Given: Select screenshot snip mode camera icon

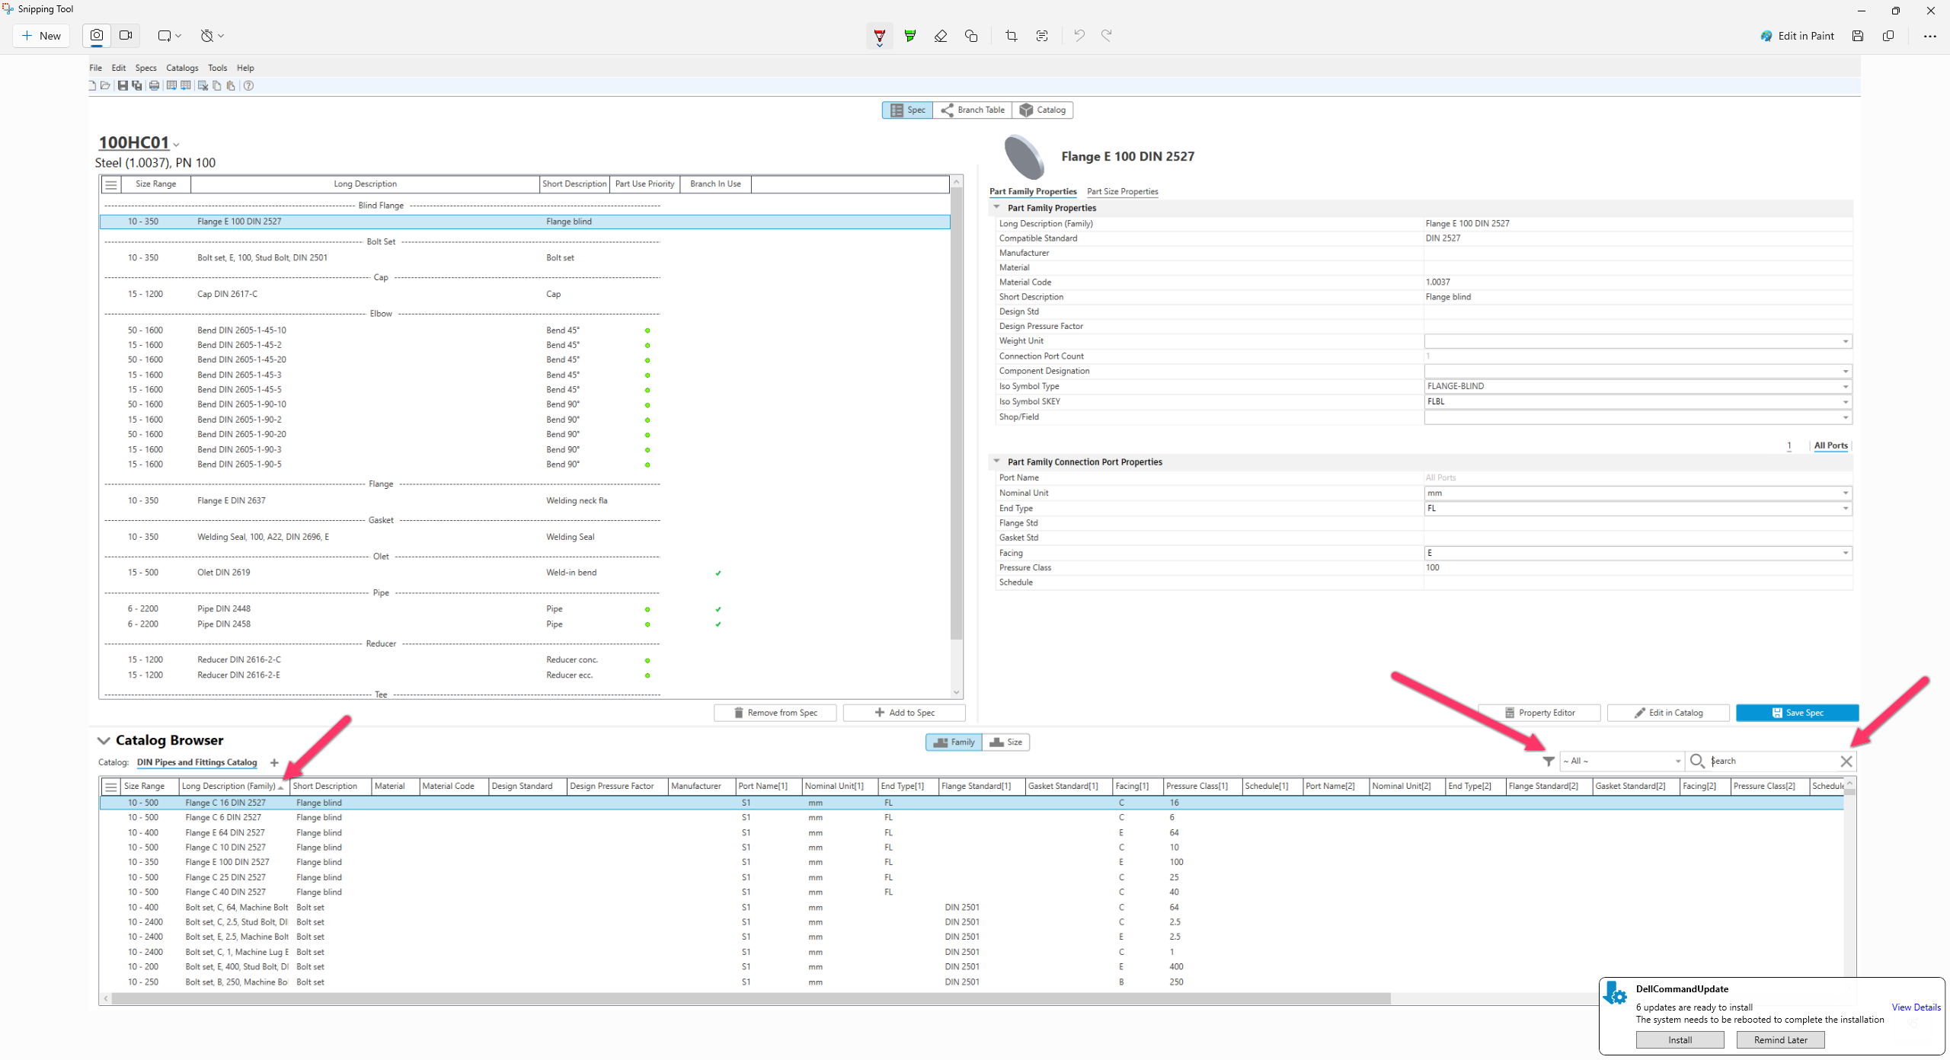Looking at the screenshot, I should [97, 35].
